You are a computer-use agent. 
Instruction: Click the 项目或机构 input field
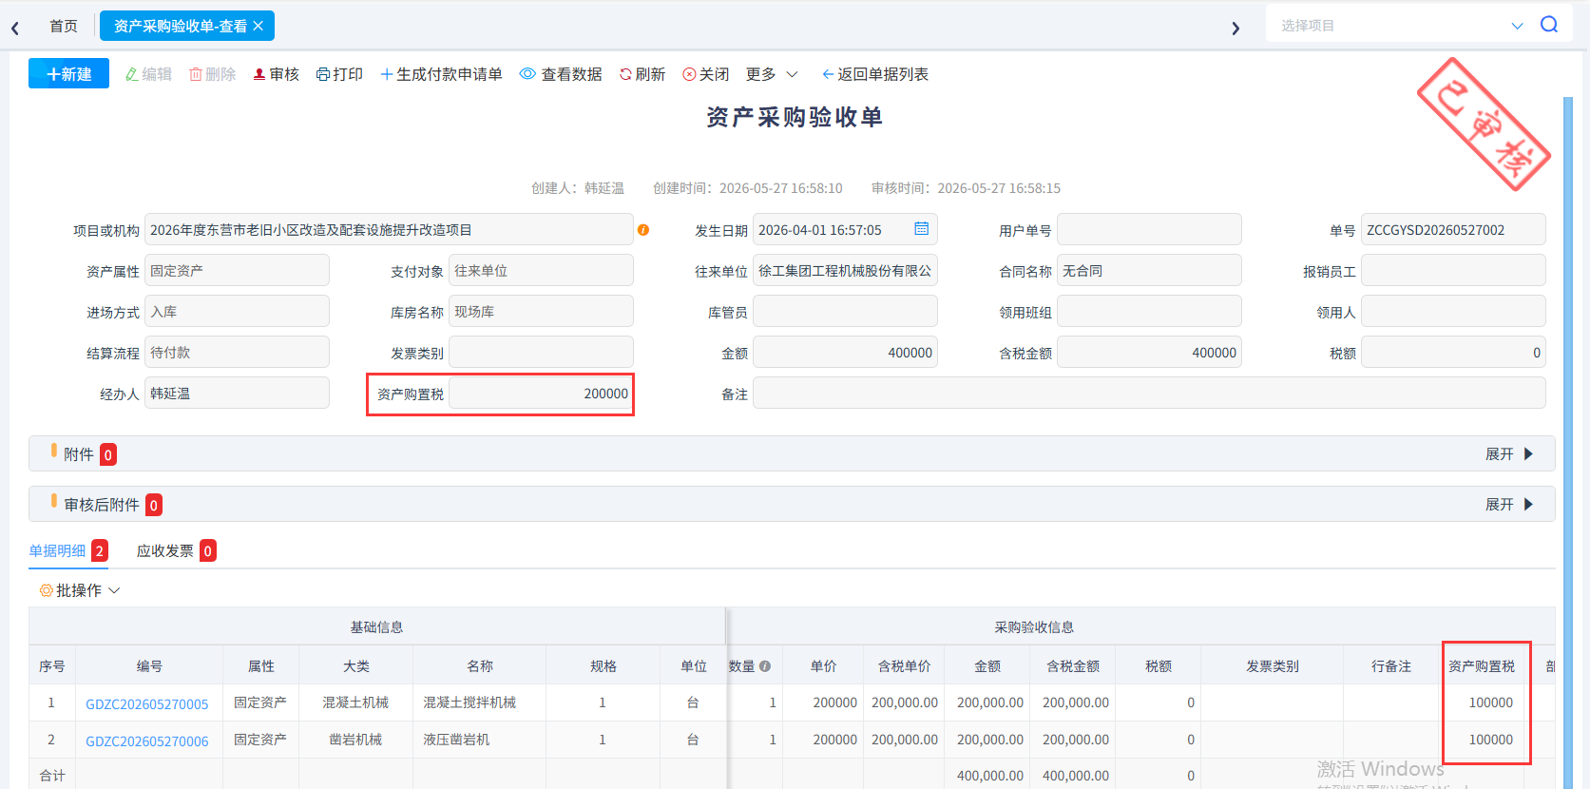389,229
